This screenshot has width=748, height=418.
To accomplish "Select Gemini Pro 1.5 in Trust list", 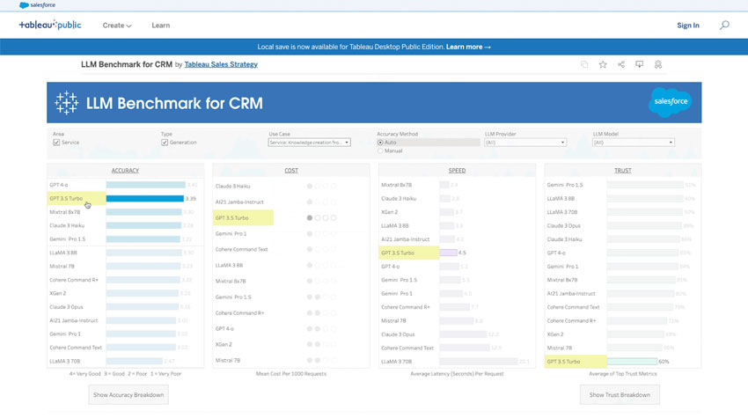I will point(565,185).
